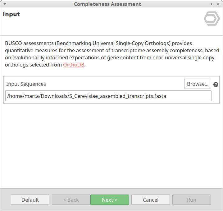Click on the word 'fasta' in the file path
223x211 pixels.
(x=160, y=96)
